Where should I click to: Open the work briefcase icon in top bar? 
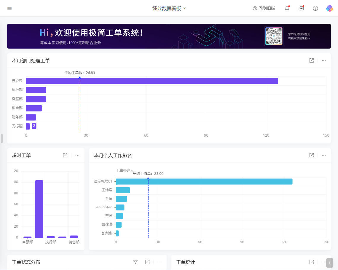301,8
